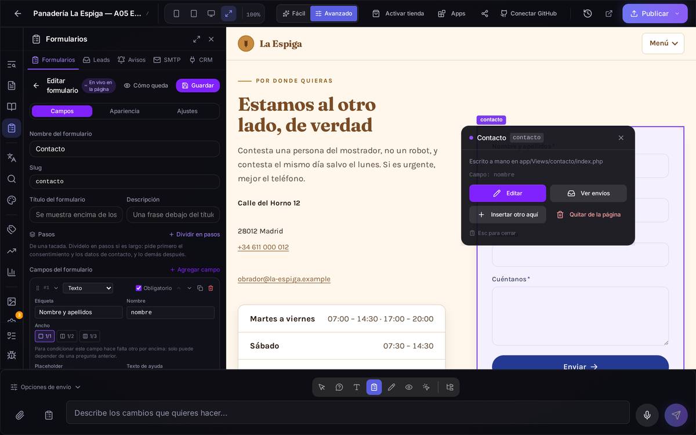The width and height of the screenshot is (696, 435).
Task: Select the full-width expand preview icon
Action: coord(229,13)
